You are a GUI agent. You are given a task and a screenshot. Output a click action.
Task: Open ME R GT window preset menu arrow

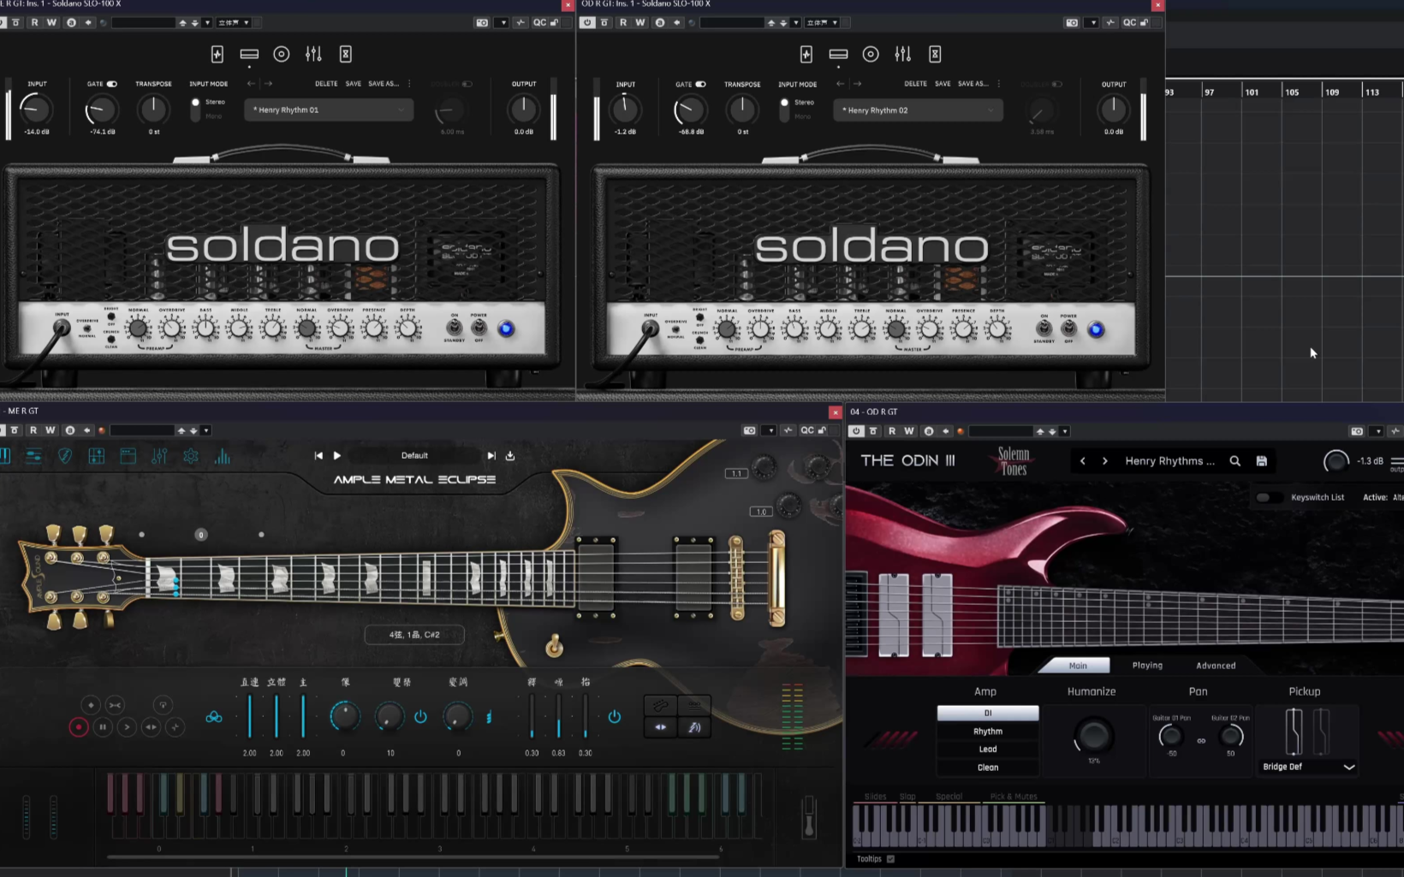(x=206, y=430)
